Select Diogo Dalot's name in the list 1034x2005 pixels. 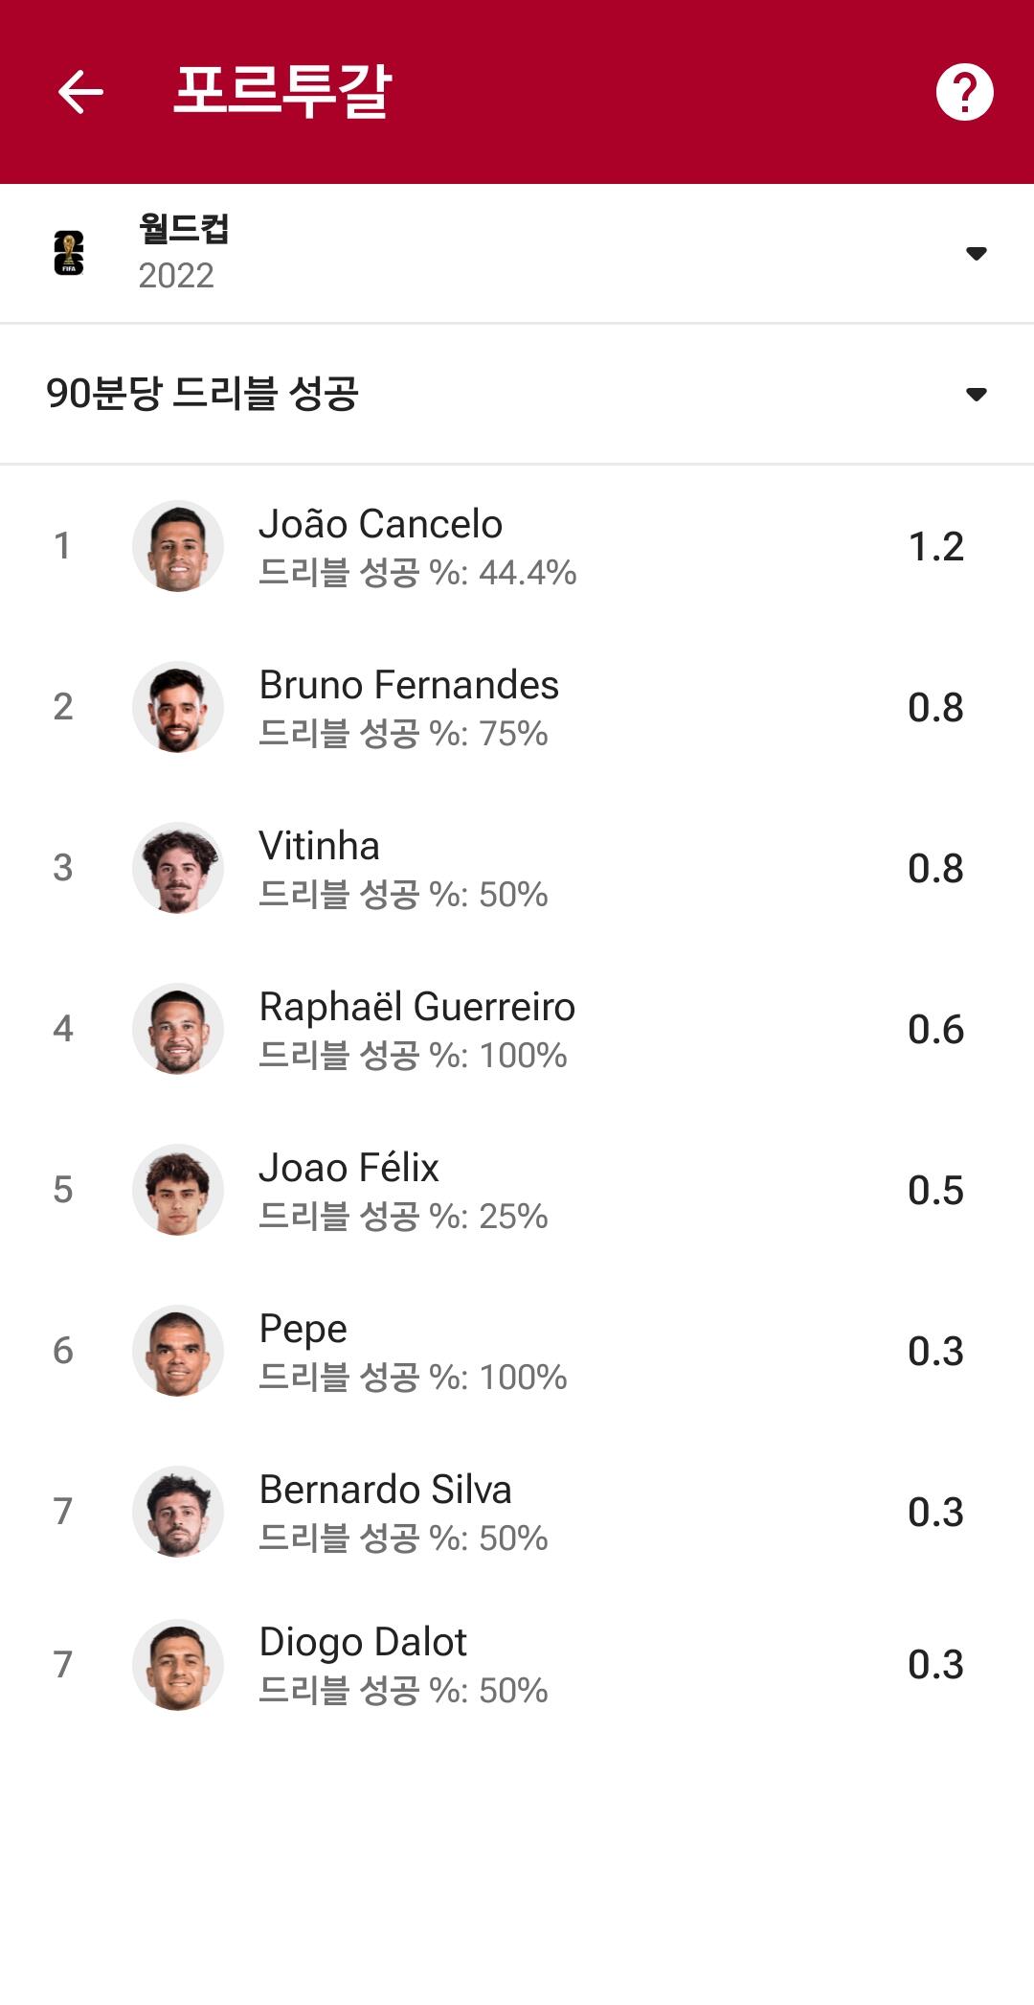(363, 1642)
